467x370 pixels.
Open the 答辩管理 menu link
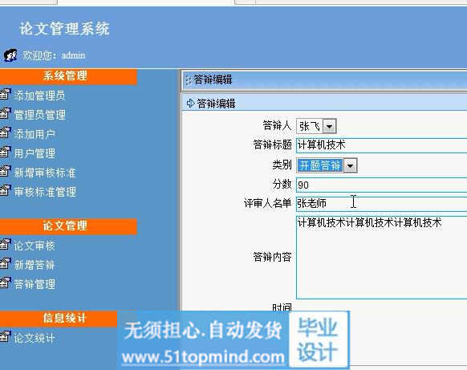tap(35, 284)
